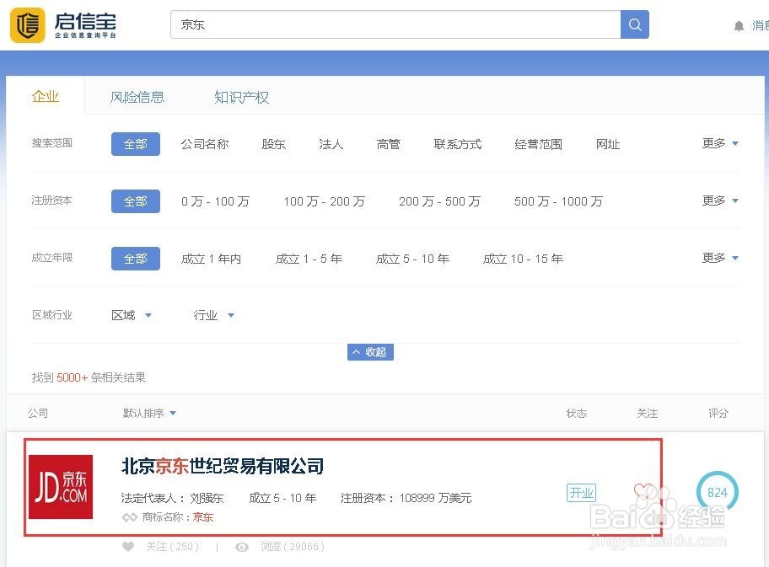Open the 默认排序 sort dropdown
769x567 pixels.
tap(149, 413)
